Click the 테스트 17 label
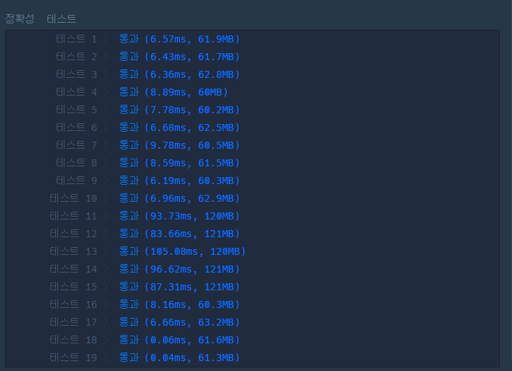 point(74,321)
